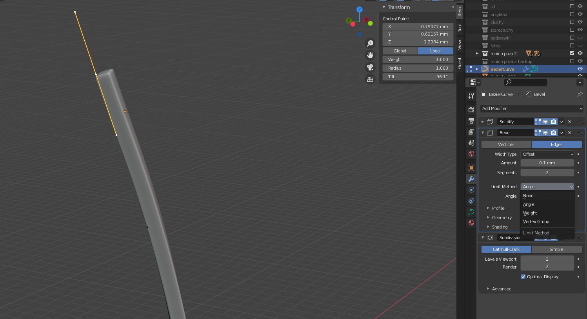Switch to the View sidebar tab
Screen dimensions: 587x319
point(460,45)
